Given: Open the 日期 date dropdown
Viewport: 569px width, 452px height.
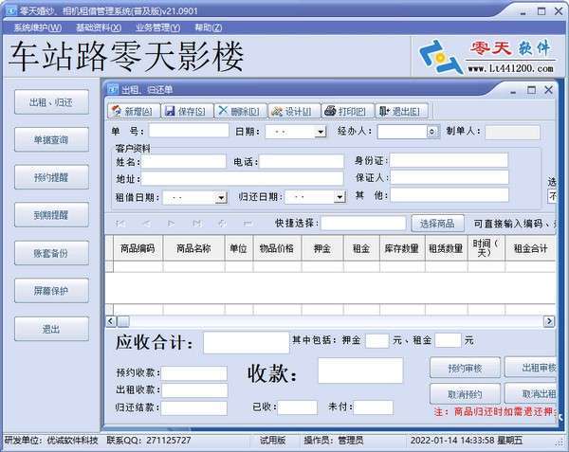Looking at the screenshot, I should click(321, 132).
